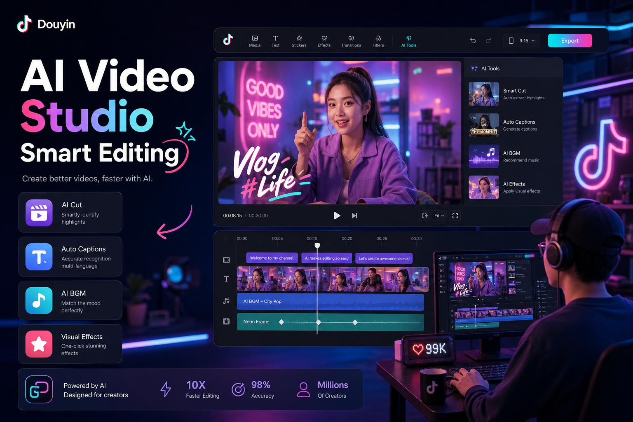Undo the last edit
The height and width of the screenshot is (422, 633).
(473, 40)
